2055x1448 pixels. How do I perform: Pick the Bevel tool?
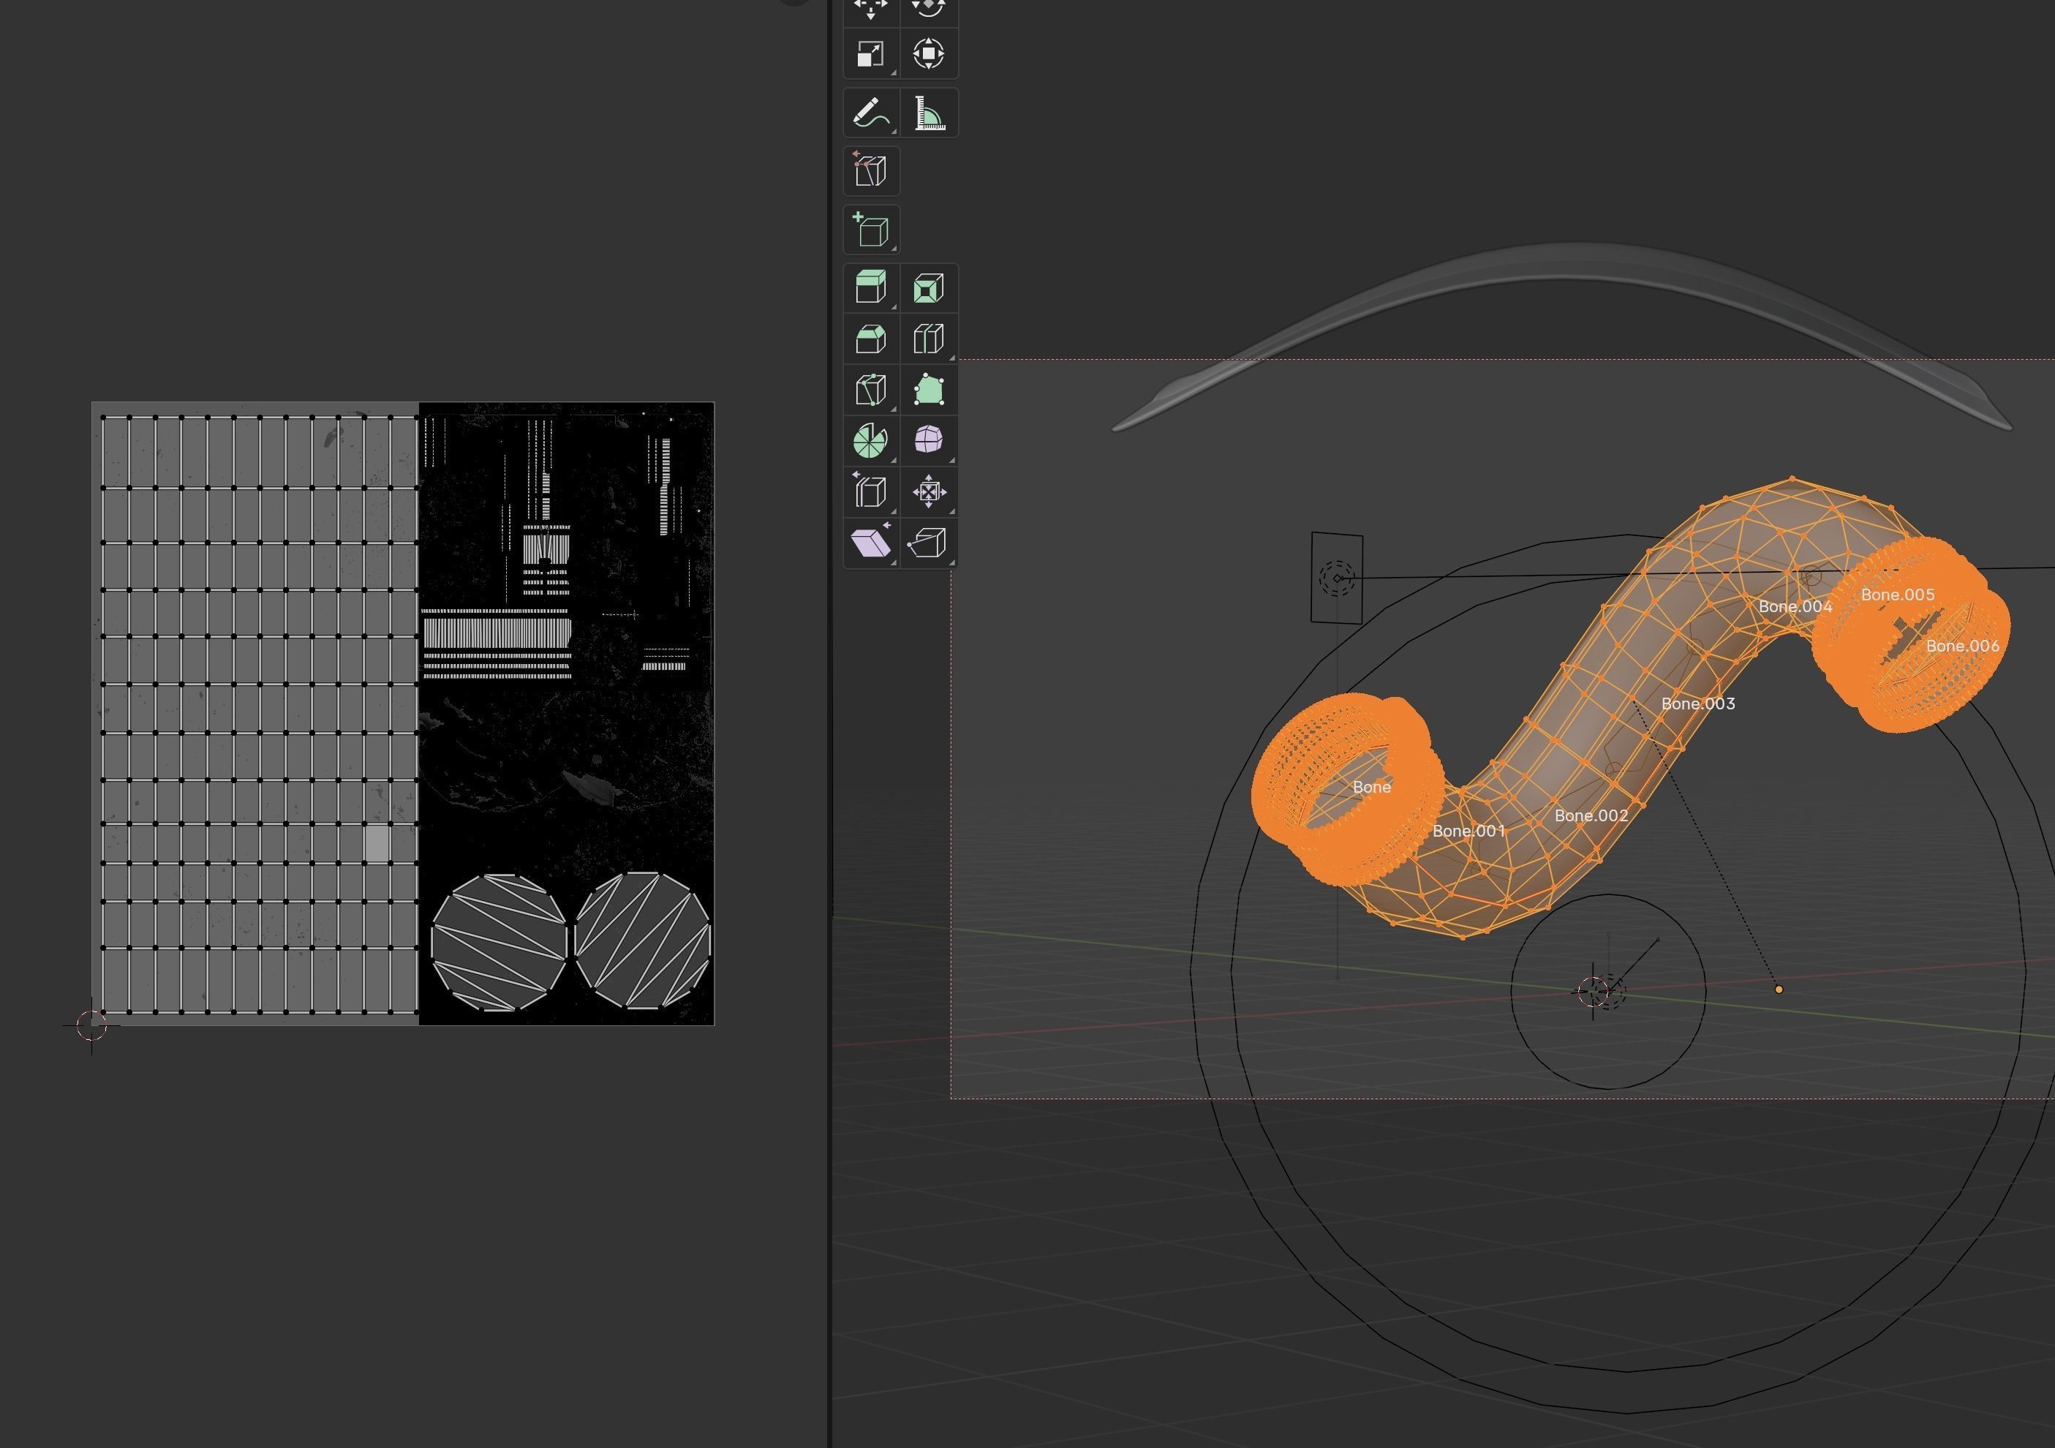pyautogui.click(x=870, y=339)
